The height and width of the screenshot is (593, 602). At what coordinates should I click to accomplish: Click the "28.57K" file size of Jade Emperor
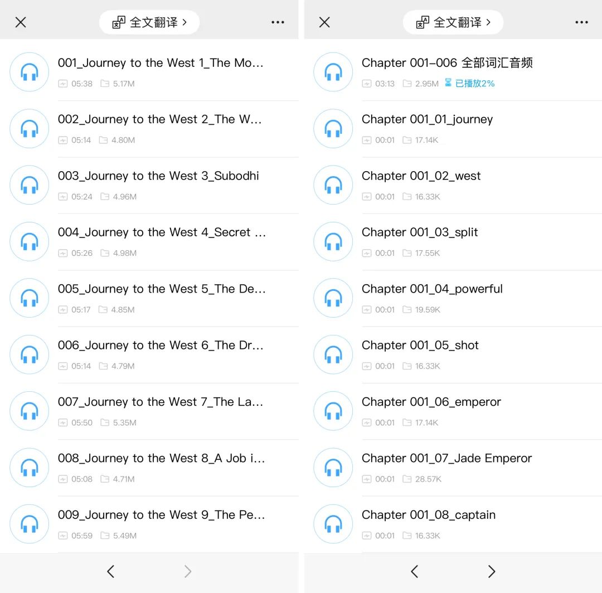point(428,479)
